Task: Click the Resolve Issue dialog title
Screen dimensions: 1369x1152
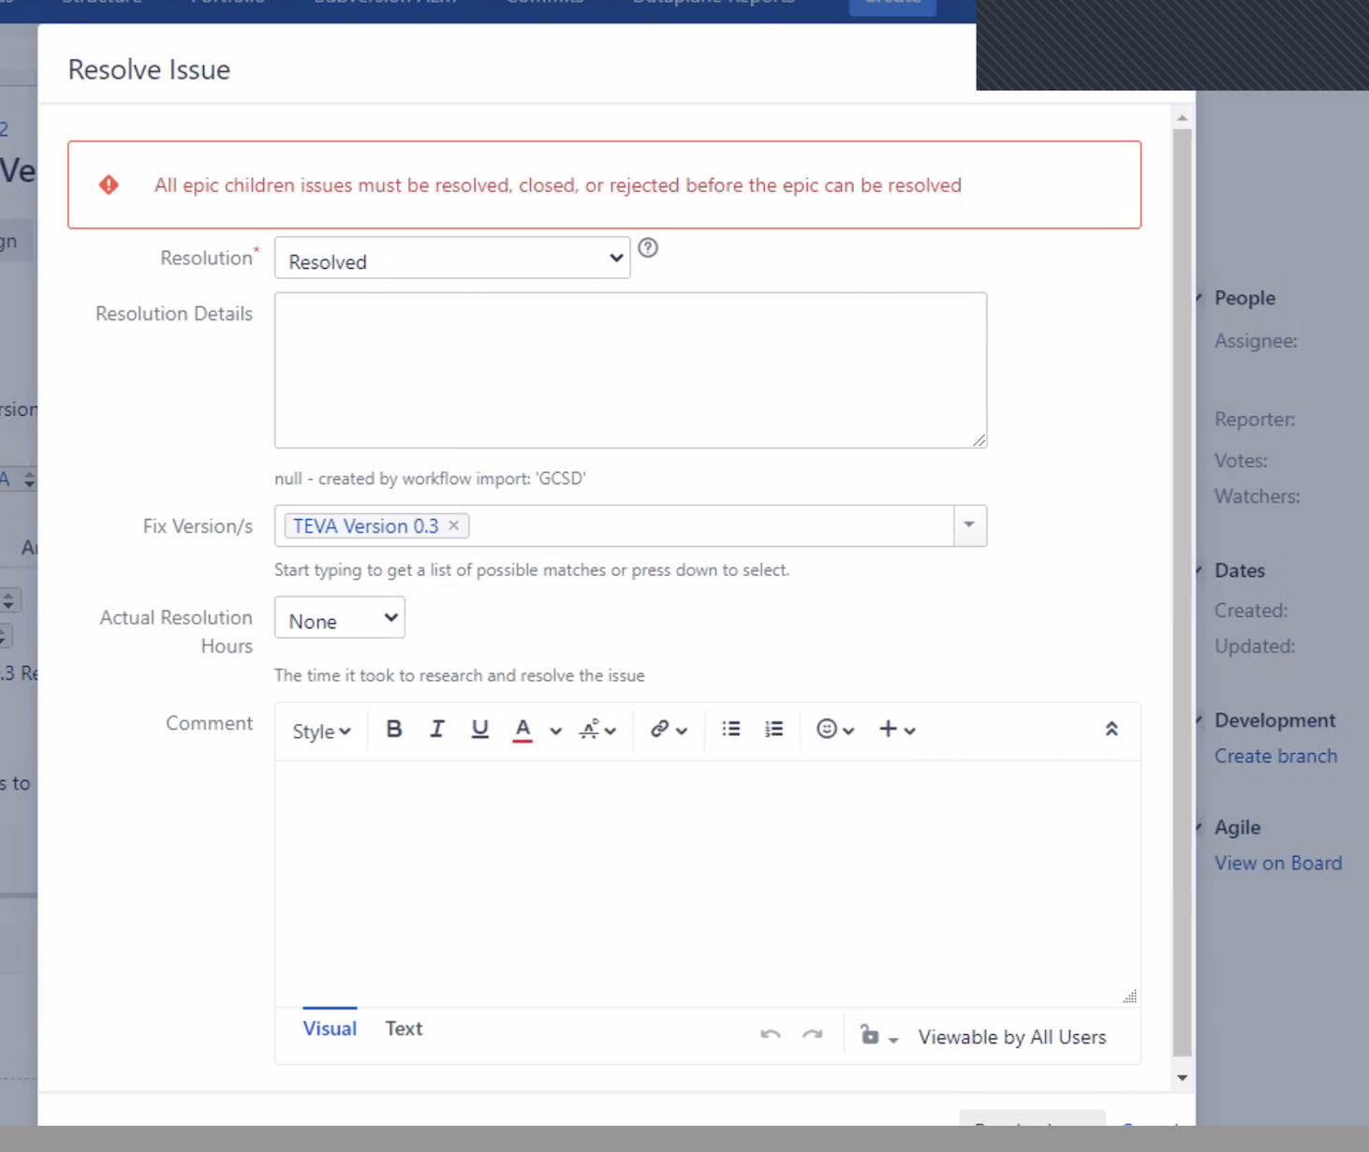Action: 149,69
